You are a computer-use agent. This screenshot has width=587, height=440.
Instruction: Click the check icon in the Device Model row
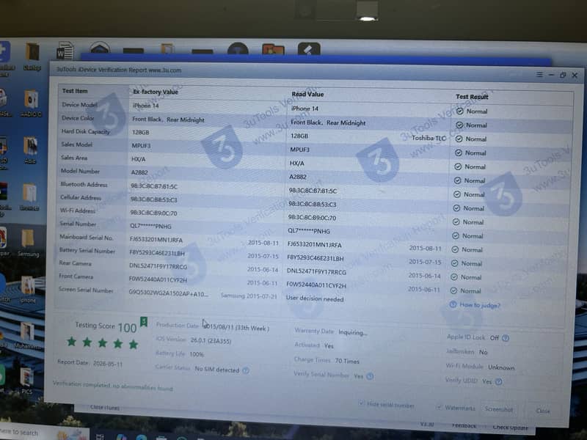[x=460, y=111]
